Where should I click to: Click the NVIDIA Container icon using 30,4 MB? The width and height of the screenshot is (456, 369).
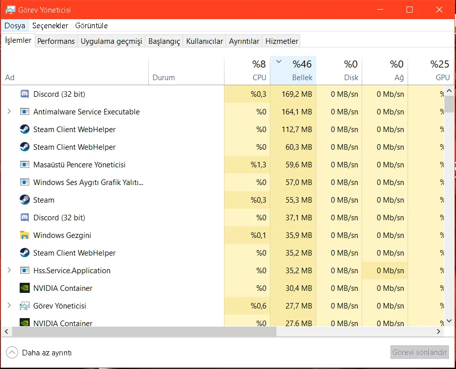[25, 288]
